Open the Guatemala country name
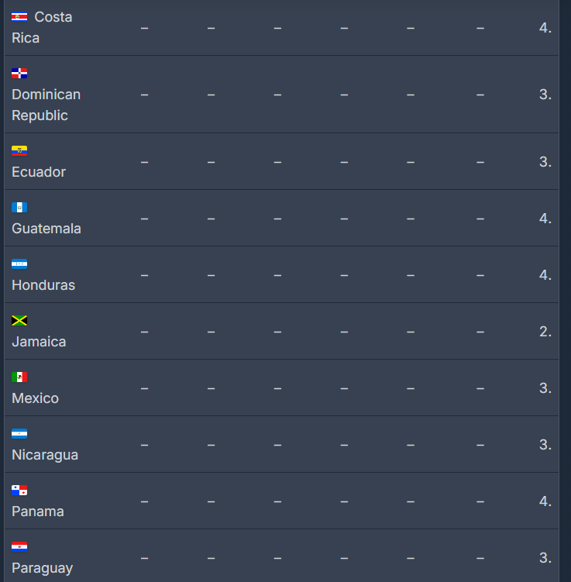Screen dimensions: 571x582 (x=46, y=229)
